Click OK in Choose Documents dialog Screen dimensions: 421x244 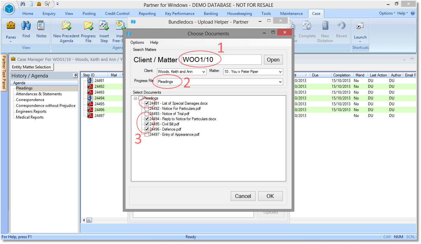[x=270, y=196]
